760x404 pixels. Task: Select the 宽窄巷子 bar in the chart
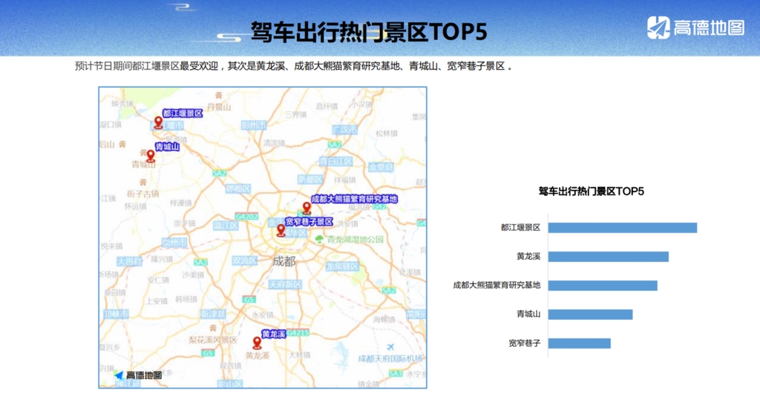579,343
